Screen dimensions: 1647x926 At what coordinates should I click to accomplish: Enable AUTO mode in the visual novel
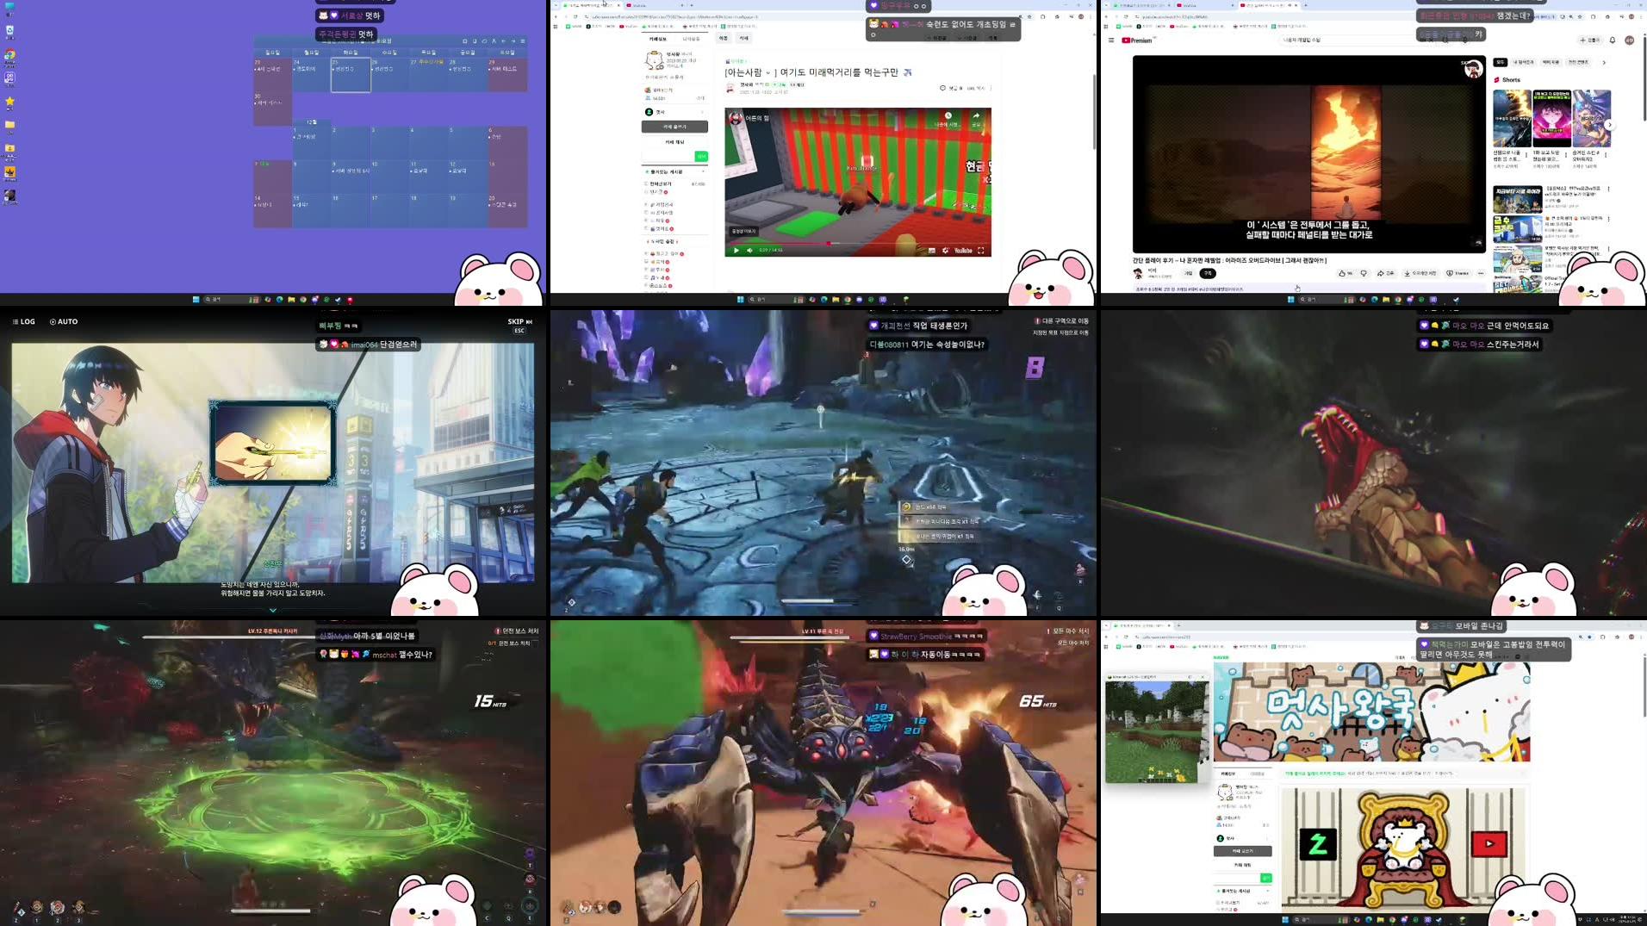tap(63, 321)
